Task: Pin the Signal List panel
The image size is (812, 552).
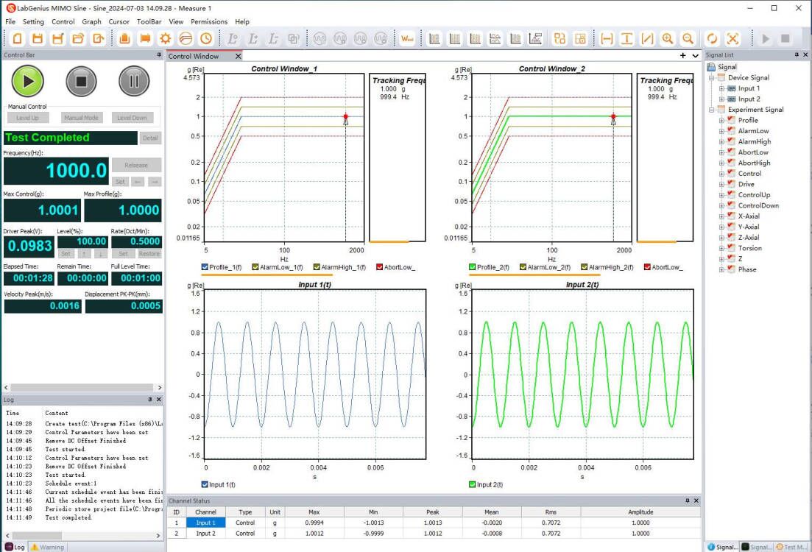Action: [797, 54]
